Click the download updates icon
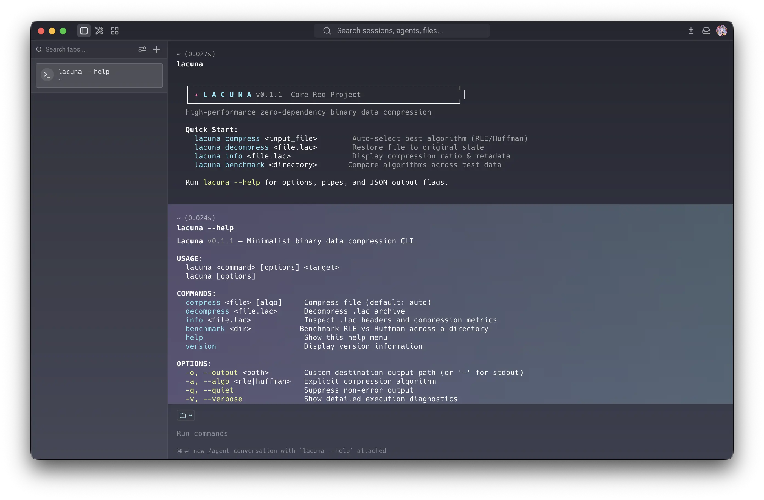The image size is (764, 500). pos(691,31)
